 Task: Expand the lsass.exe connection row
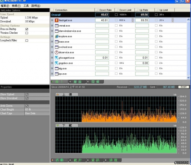[52, 42]
